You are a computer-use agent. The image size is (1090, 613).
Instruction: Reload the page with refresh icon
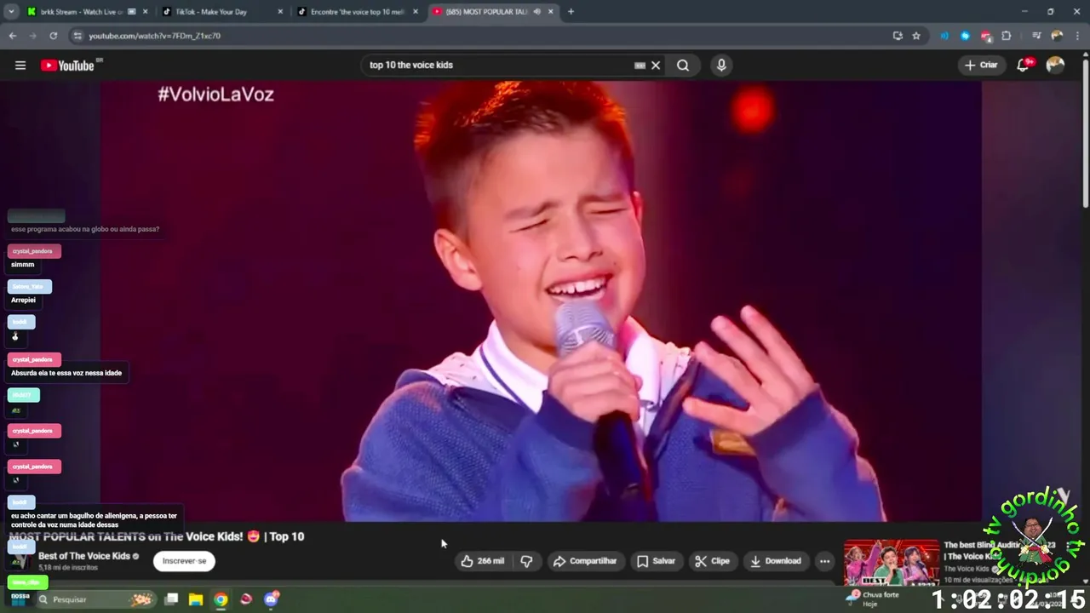53,36
